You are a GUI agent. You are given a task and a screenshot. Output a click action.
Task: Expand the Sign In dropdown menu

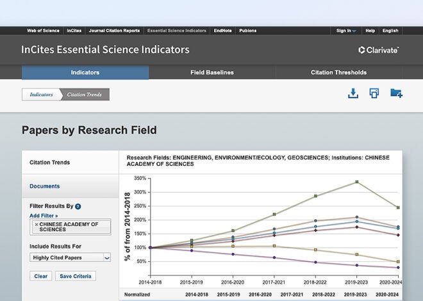tap(347, 31)
